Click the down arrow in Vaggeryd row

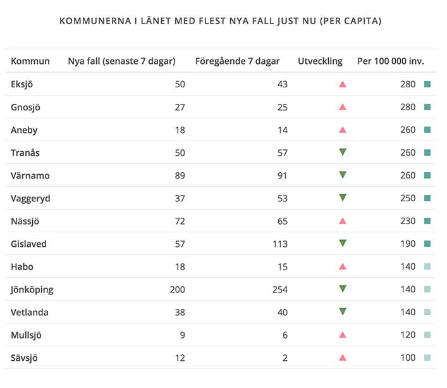tap(343, 197)
